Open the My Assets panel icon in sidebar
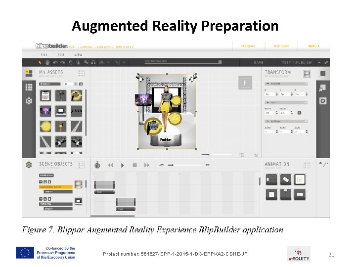The width and height of the screenshot is (356, 267). tap(29, 73)
